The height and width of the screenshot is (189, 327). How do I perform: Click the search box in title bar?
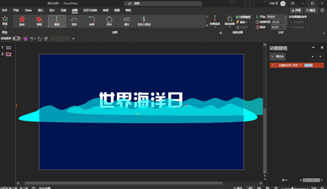coord(163,4)
